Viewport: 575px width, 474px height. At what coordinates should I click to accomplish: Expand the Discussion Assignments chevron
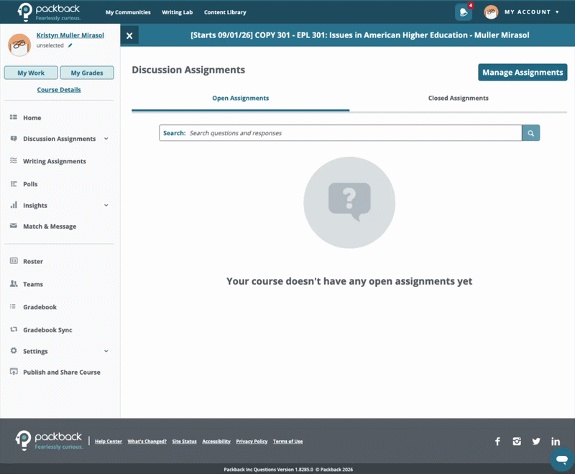click(x=106, y=139)
